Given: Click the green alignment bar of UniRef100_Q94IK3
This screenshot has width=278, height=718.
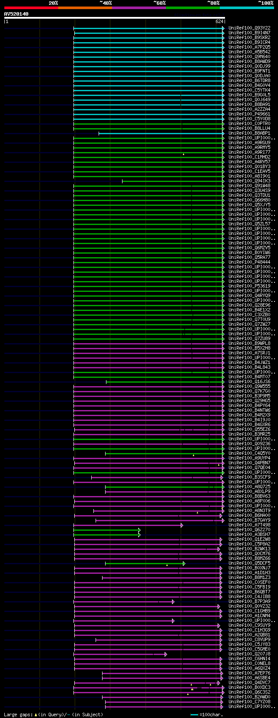Looking at the screenshot, I should click(173, 181).
